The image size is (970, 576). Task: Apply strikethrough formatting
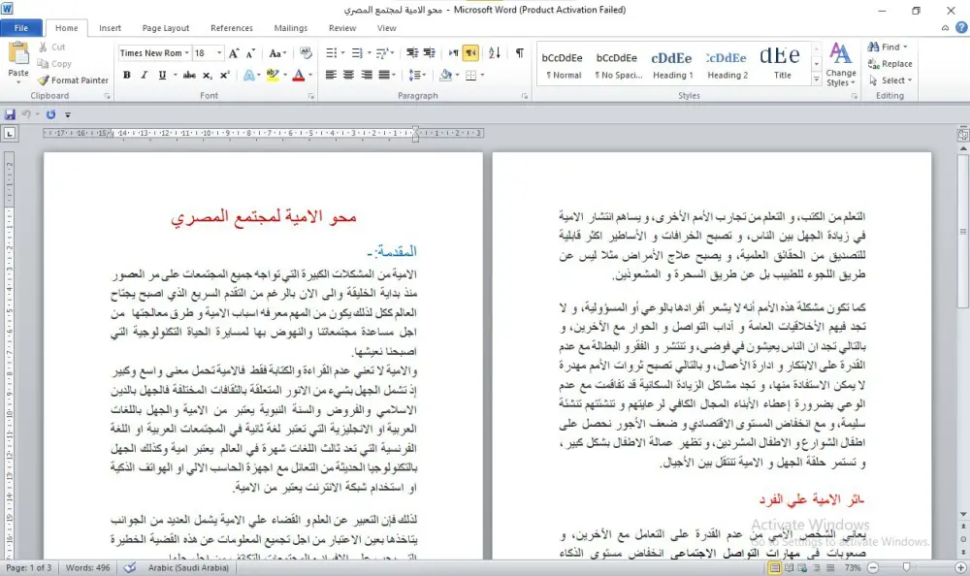[x=190, y=76]
